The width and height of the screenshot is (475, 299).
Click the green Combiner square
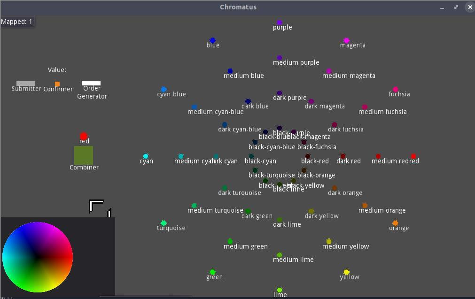coord(84,155)
